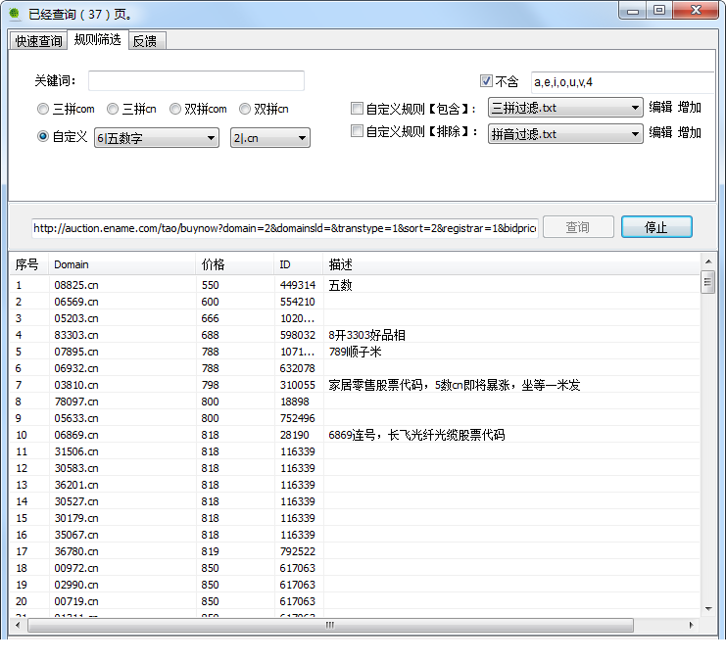Select row 00719.cn
The image size is (726, 662).
point(355,601)
